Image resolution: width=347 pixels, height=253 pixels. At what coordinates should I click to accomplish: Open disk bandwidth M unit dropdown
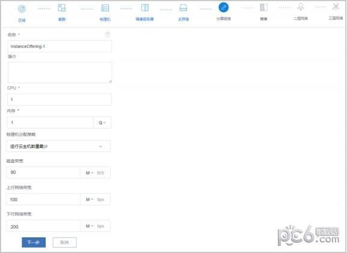(x=90, y=172)
